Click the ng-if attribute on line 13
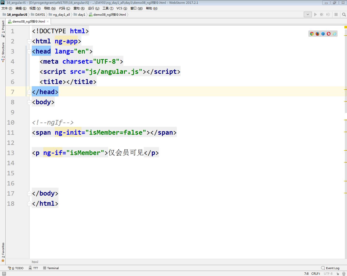The image size is (347, 276). click(x=53, y=153)
